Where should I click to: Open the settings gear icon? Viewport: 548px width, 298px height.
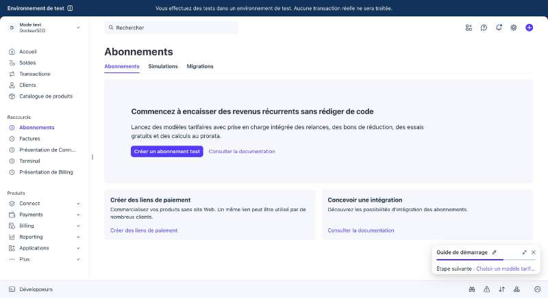[x=513, y=27]
